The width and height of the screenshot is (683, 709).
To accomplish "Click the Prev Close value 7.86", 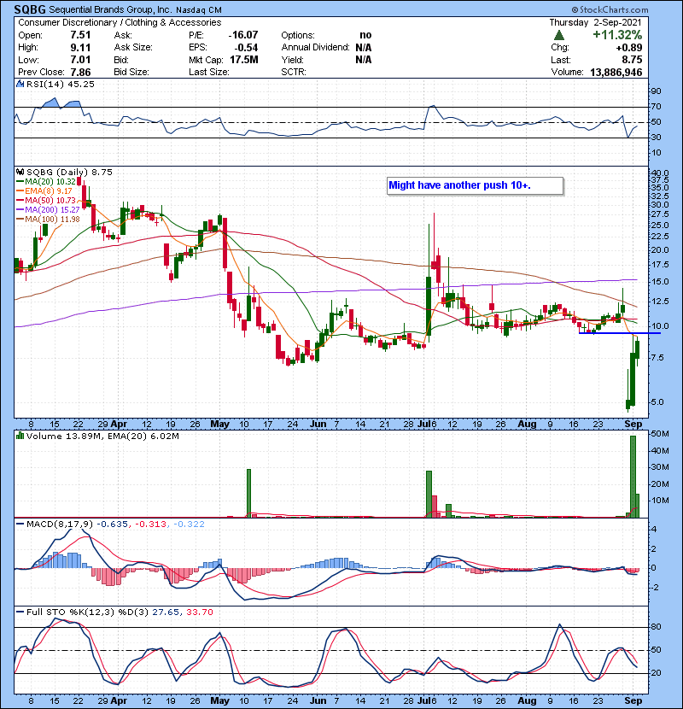I will 80,73.
